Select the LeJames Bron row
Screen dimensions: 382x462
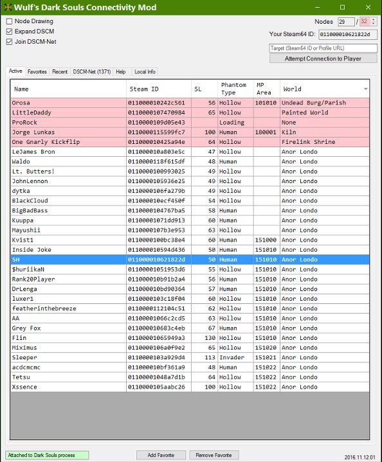coord(190,152)
